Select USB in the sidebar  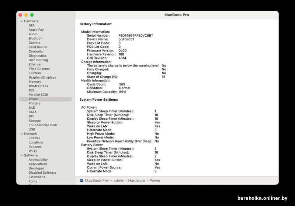[32, 129]
